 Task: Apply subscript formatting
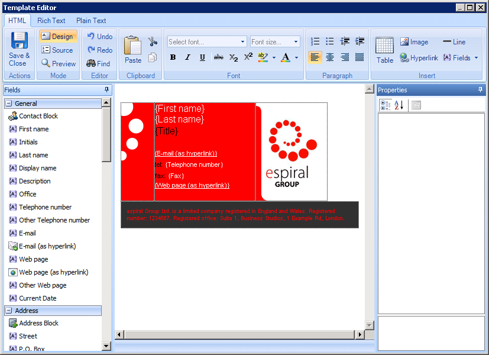234,57
